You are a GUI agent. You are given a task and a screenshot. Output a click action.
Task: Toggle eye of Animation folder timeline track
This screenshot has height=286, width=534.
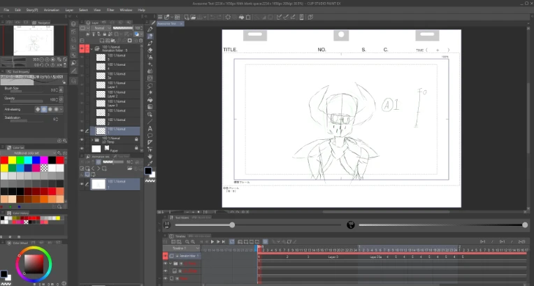click(166, 256)
